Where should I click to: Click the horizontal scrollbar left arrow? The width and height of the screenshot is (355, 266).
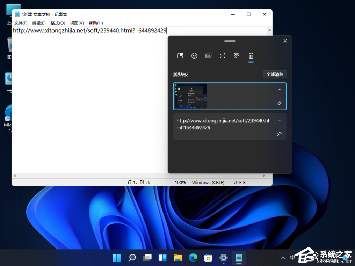click(x=14, y=176)
